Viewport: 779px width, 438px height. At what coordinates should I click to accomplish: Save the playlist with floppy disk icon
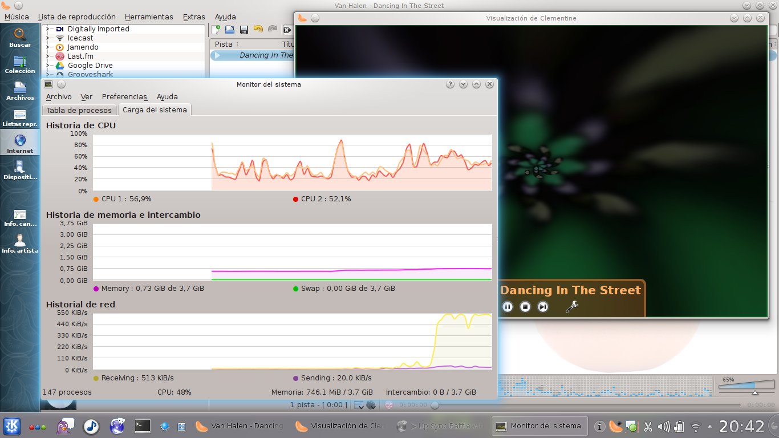click(x=244, y=30)
